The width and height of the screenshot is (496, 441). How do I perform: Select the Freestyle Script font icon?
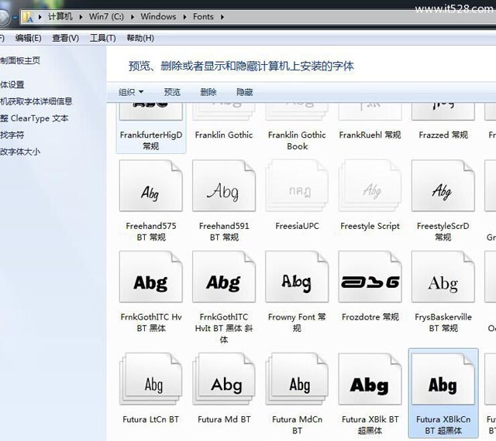click(370, 186)
